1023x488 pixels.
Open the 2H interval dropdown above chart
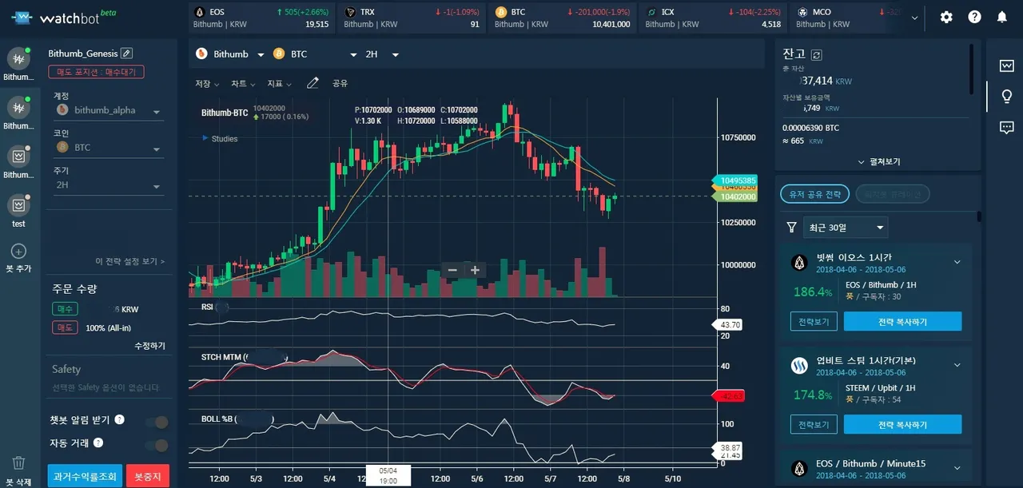point(382,54)
